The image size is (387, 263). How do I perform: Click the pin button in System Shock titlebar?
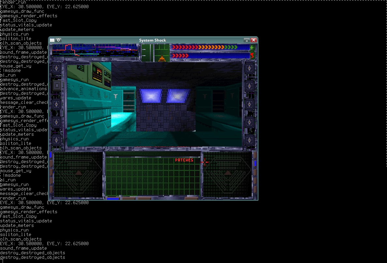coord(58,40)
